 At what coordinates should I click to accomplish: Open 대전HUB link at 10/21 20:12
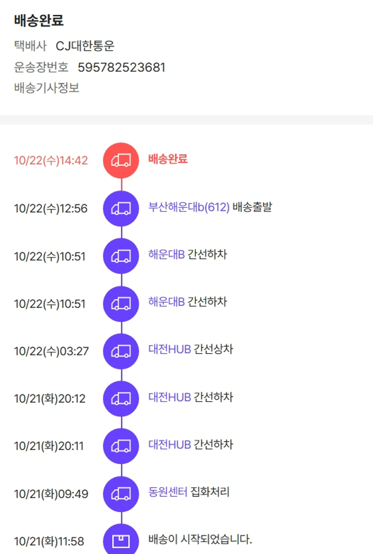click(x=170, y=397)
